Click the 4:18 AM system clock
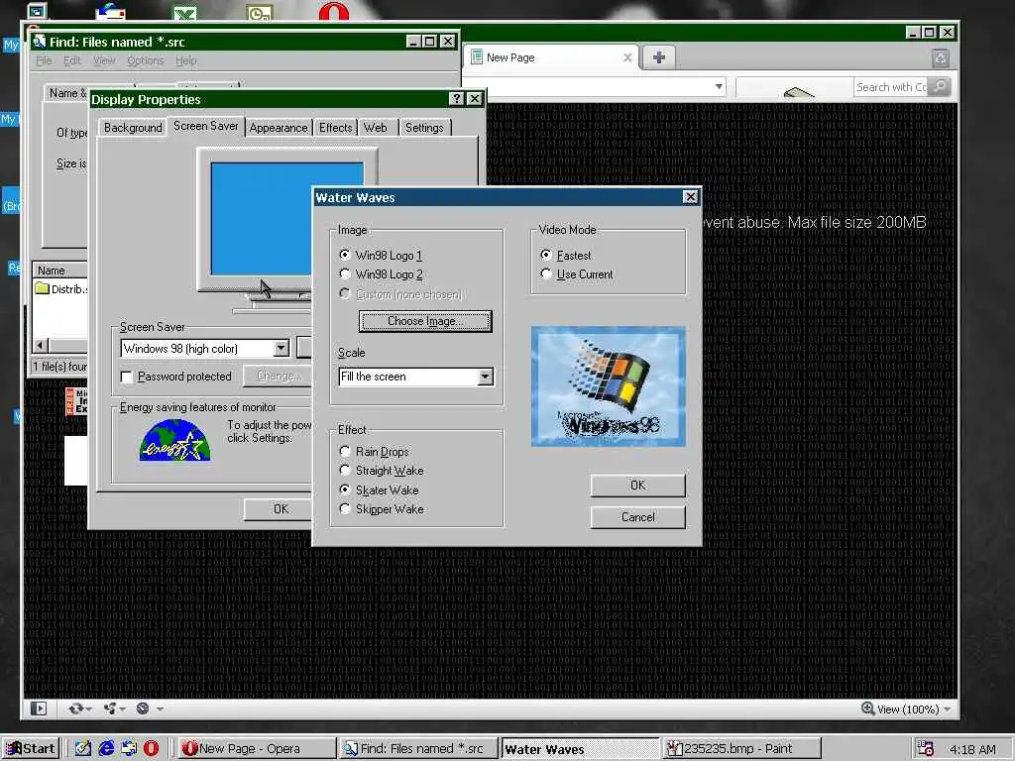1015x761 pixels. tap(973, 749)
